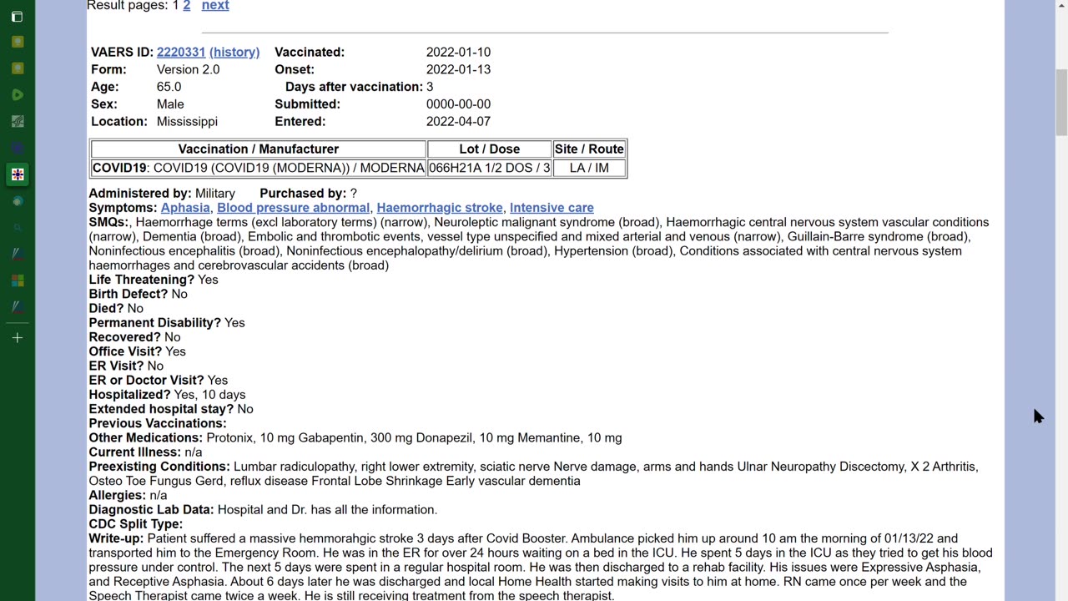Switch to the Microsoft four-squares tab
The image size is (1068, 601).
(17, 280)
